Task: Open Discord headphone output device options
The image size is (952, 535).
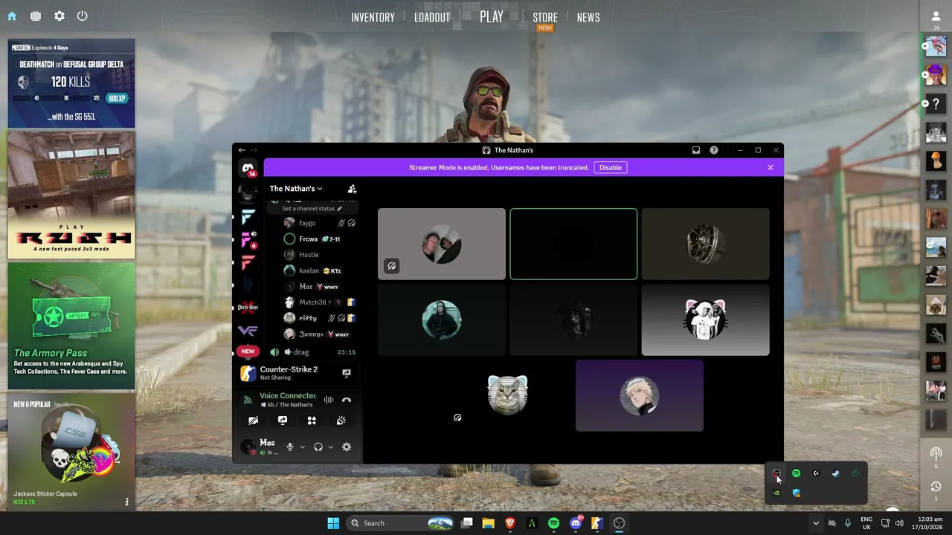Action: (330, 447)
